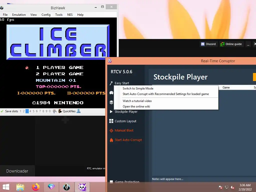Click the Start Auto-Corrupt label

(x=128, y=140)
